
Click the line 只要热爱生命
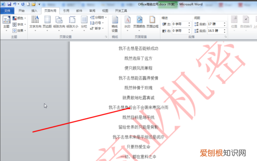pyautogui.click(x=138, y=147)
